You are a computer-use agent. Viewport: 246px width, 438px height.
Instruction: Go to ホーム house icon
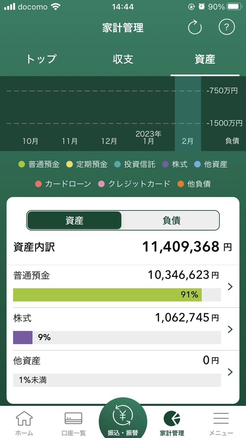pos(24,419)
